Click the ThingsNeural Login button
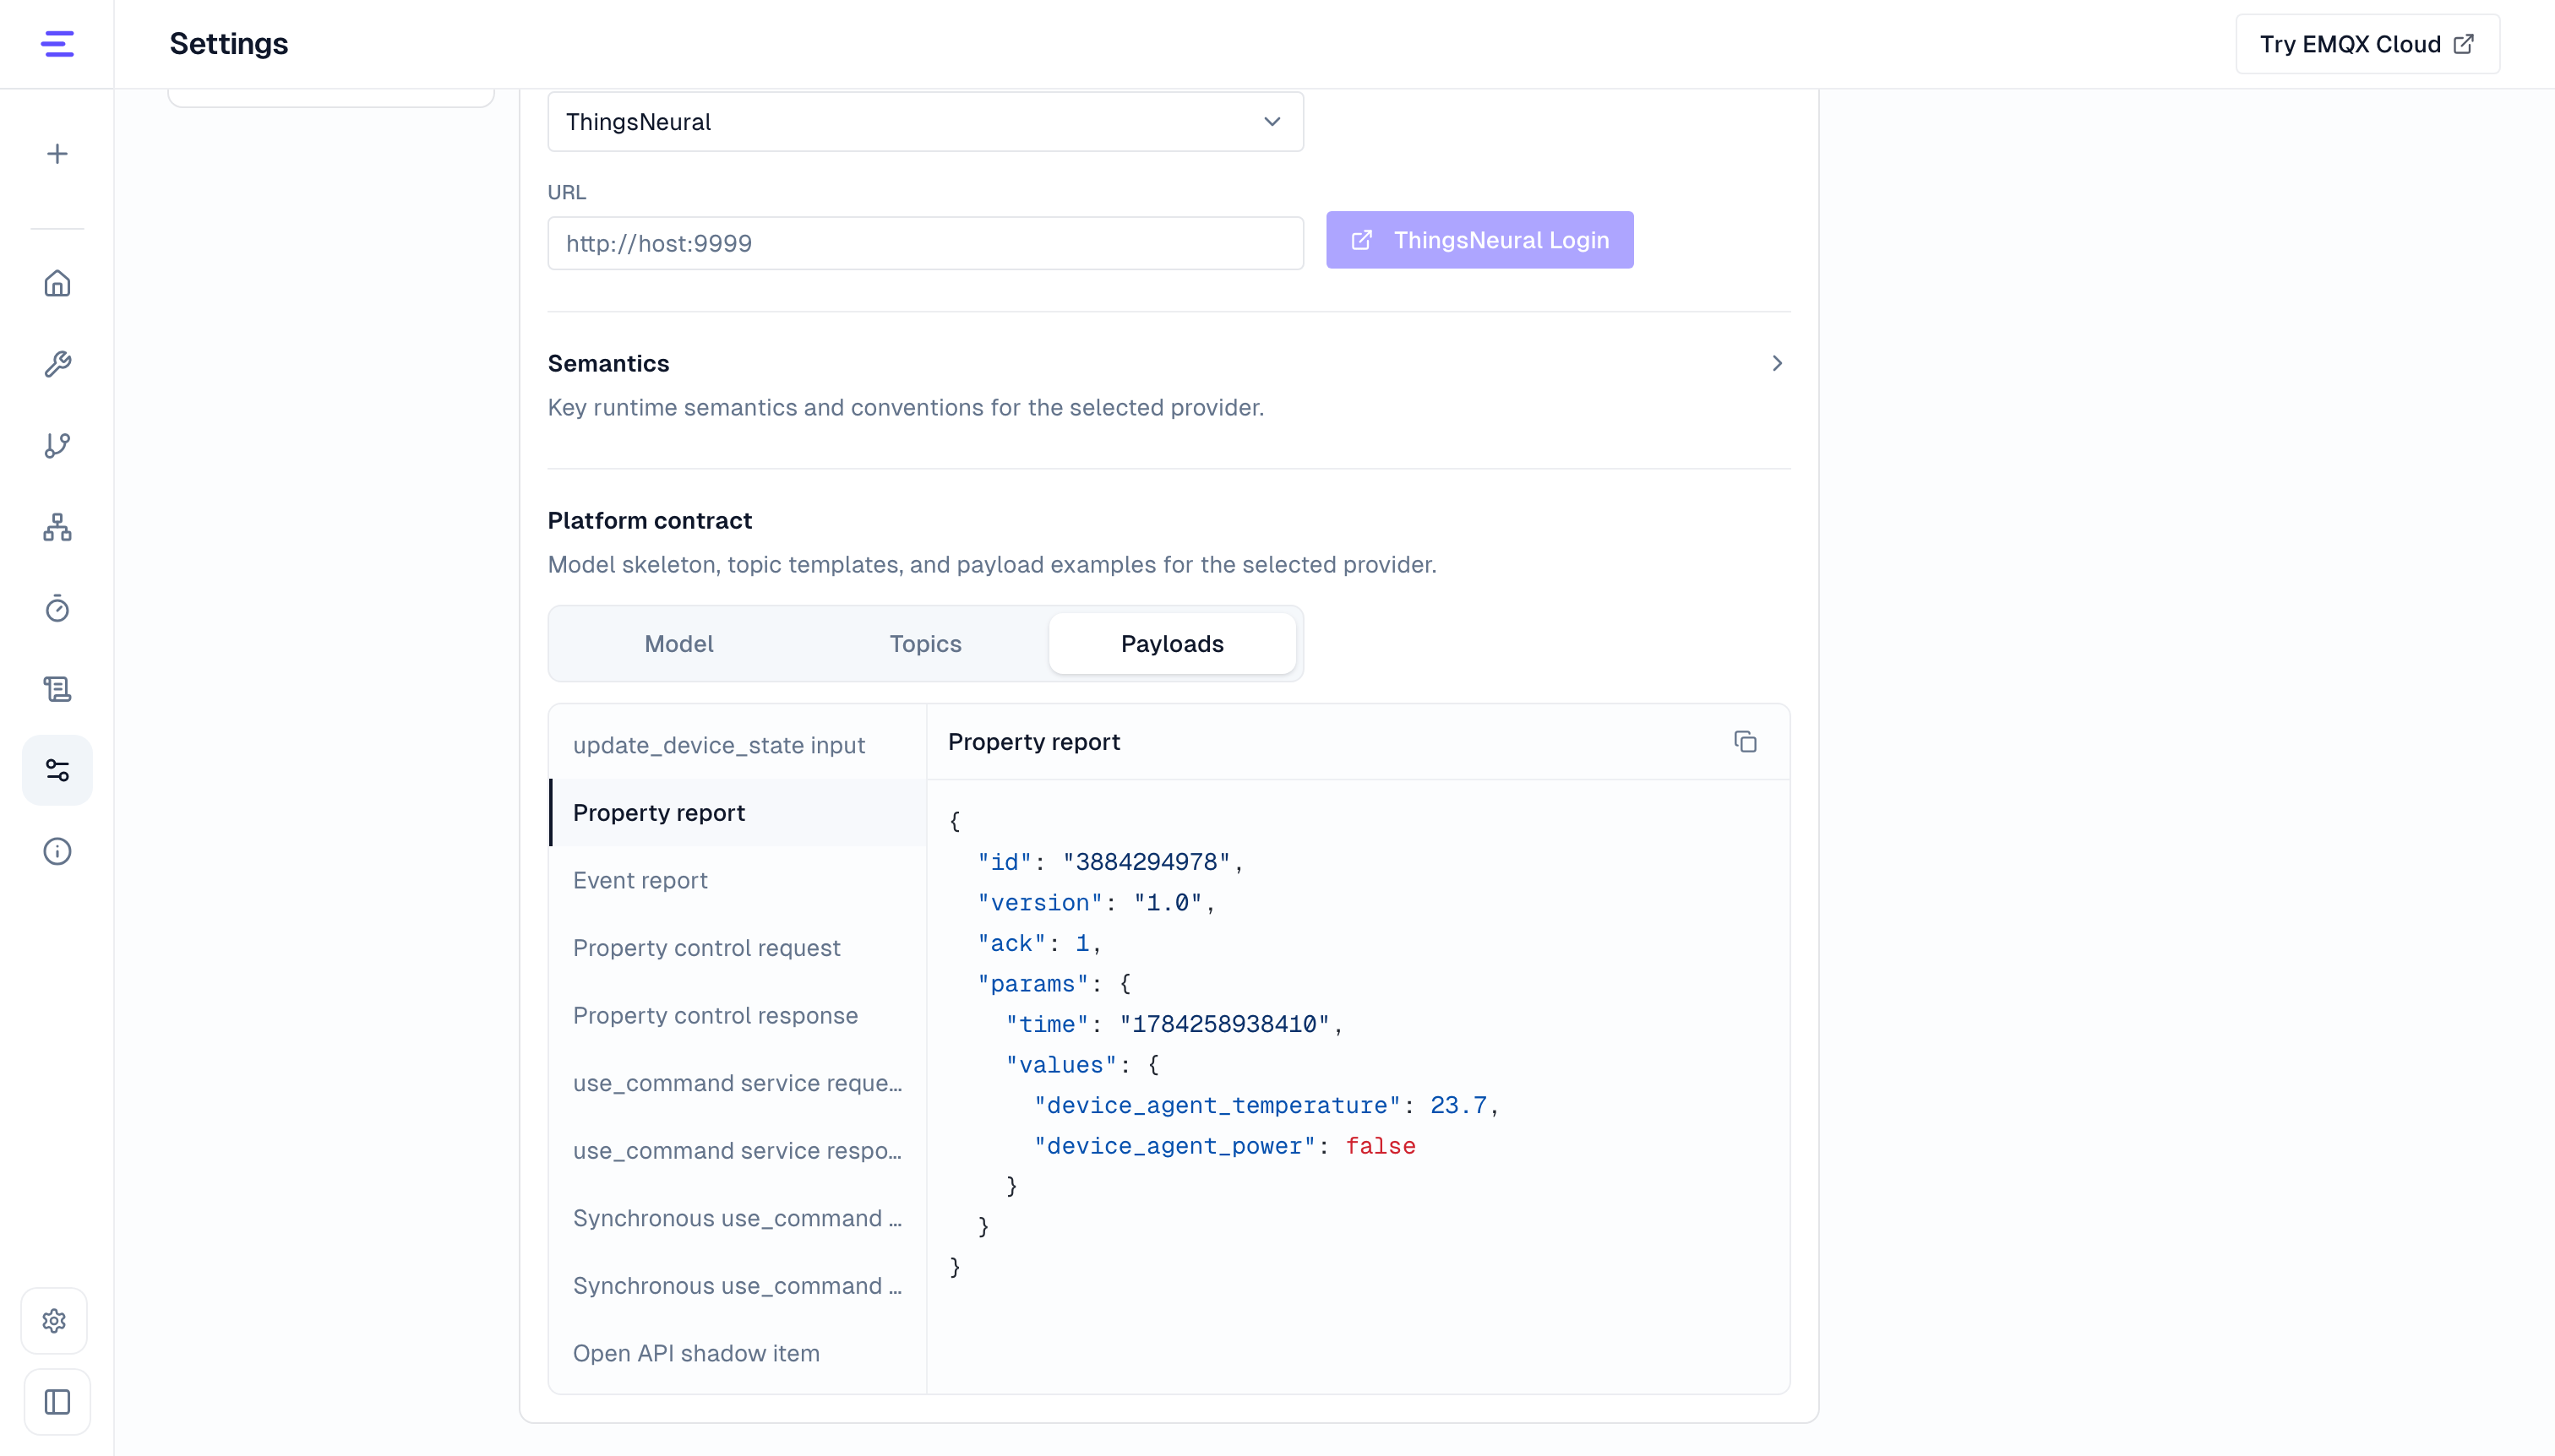The height and width of the screenshot is (1456, 2555). pyautogui.click(x=1479, y=240)
